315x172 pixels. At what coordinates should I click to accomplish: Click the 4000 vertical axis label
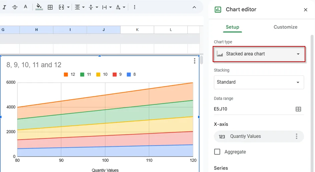tap(11, 107)
